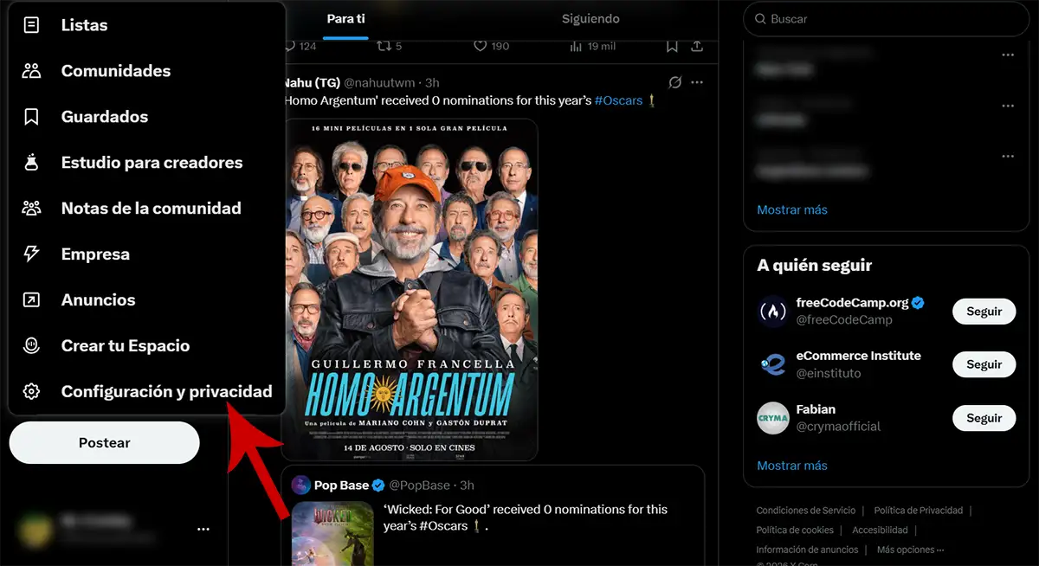Image resolution: width=1039 pixels, height=566 pixels.
Task: Open Notas de la comunidad icon
Action: coord(31,209)
